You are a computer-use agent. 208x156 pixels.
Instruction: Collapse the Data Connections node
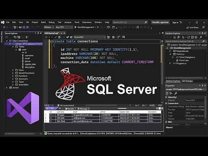(x=7, y=41)
